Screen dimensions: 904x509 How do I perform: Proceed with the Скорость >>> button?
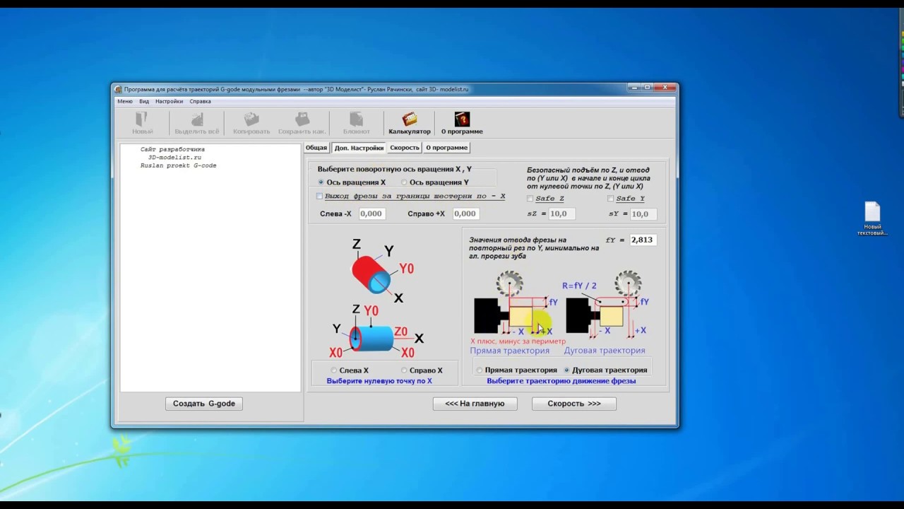(574, 404)
